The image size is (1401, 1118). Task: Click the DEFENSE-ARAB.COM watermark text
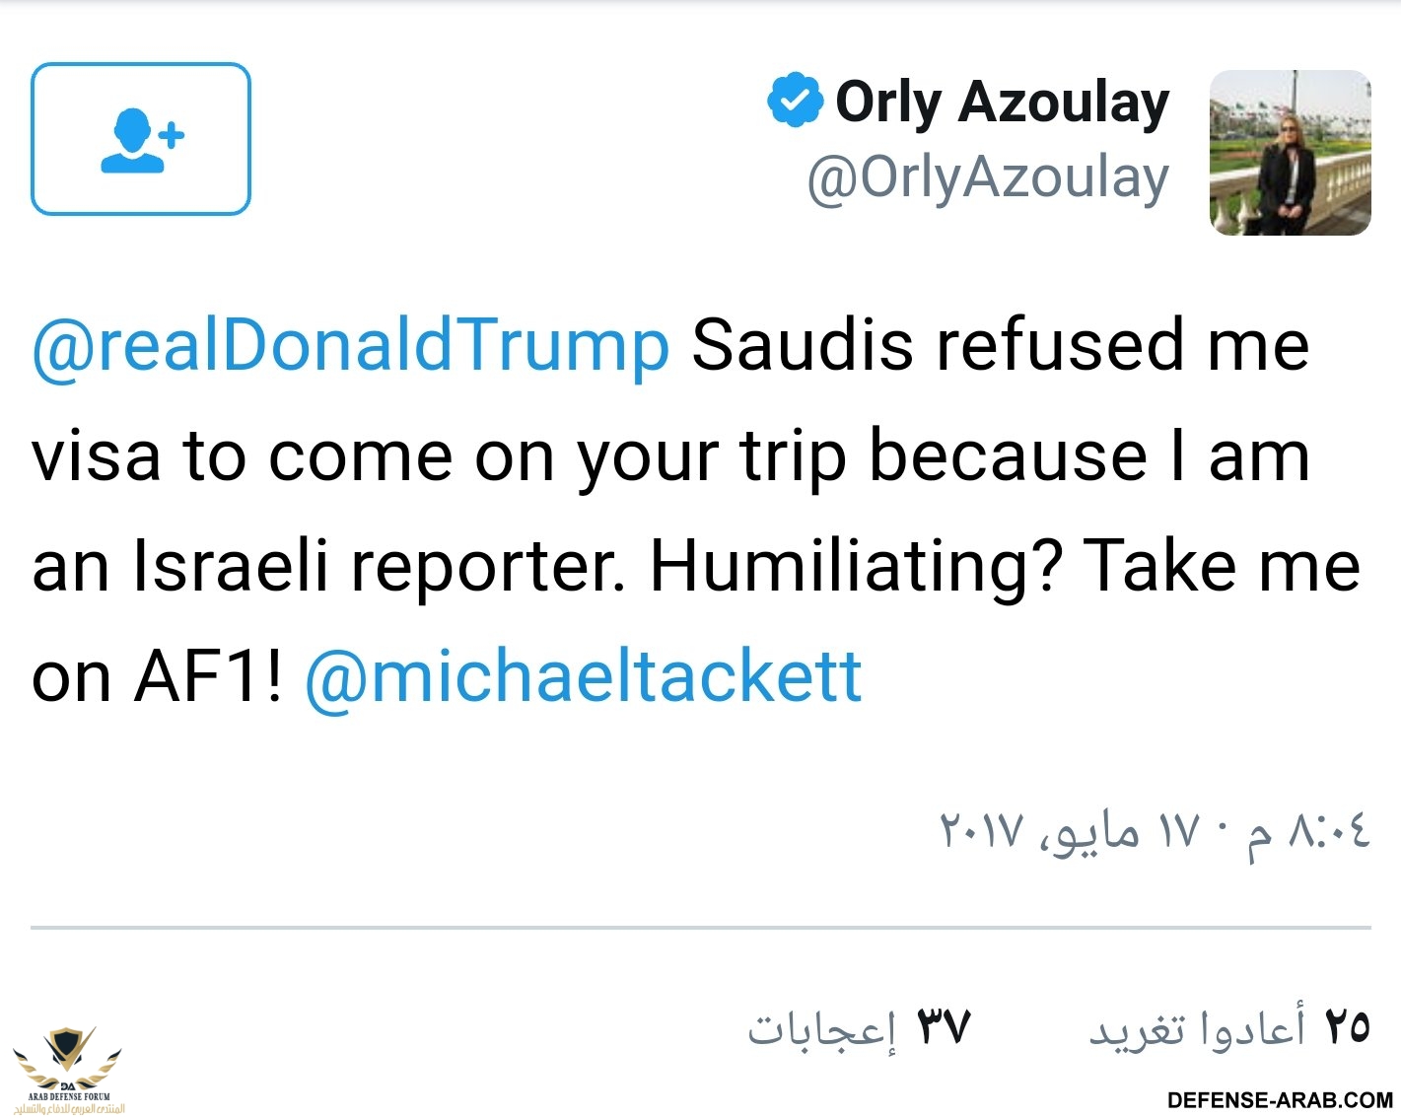1280,1100
